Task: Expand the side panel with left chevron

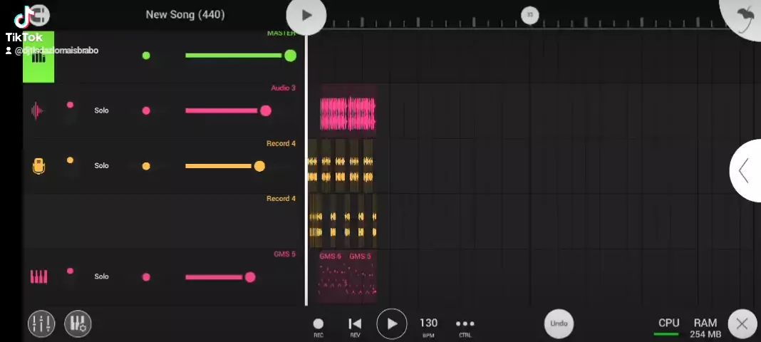Action: [x=745, y=171]
